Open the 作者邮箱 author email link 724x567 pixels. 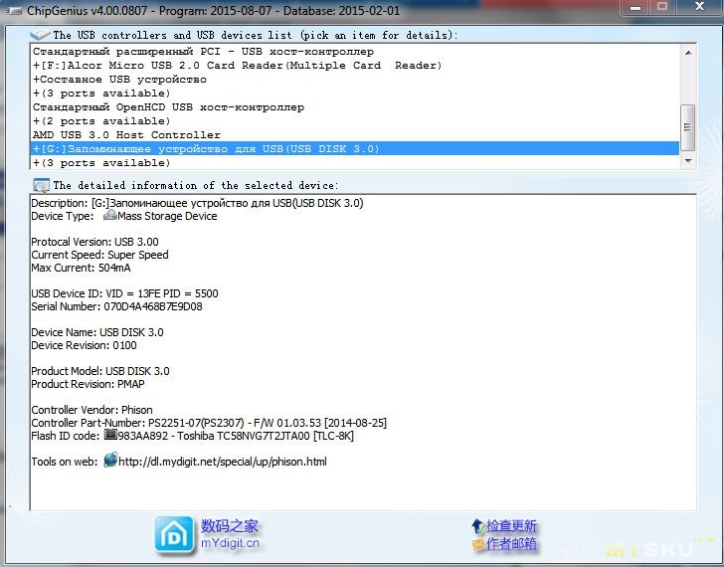(x=511, y=544)
